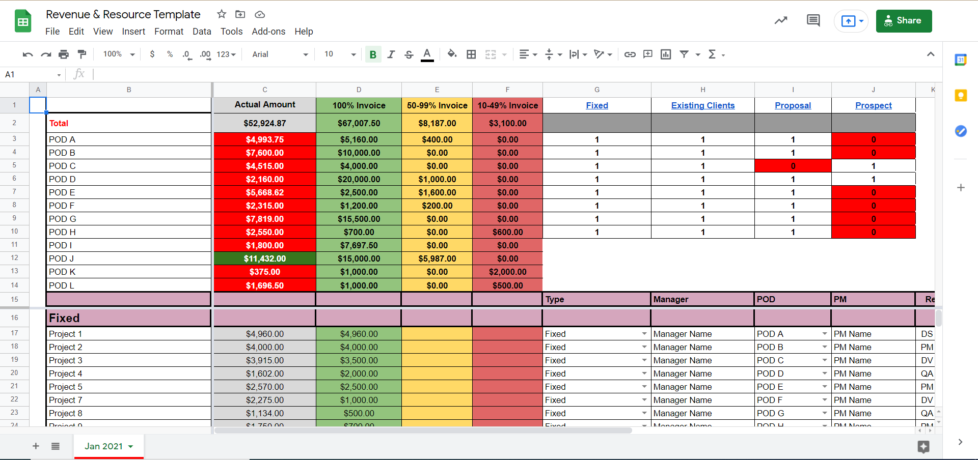Open the Add-ons menu
This screenshot has width=978, height=460.
coord(268,32)
